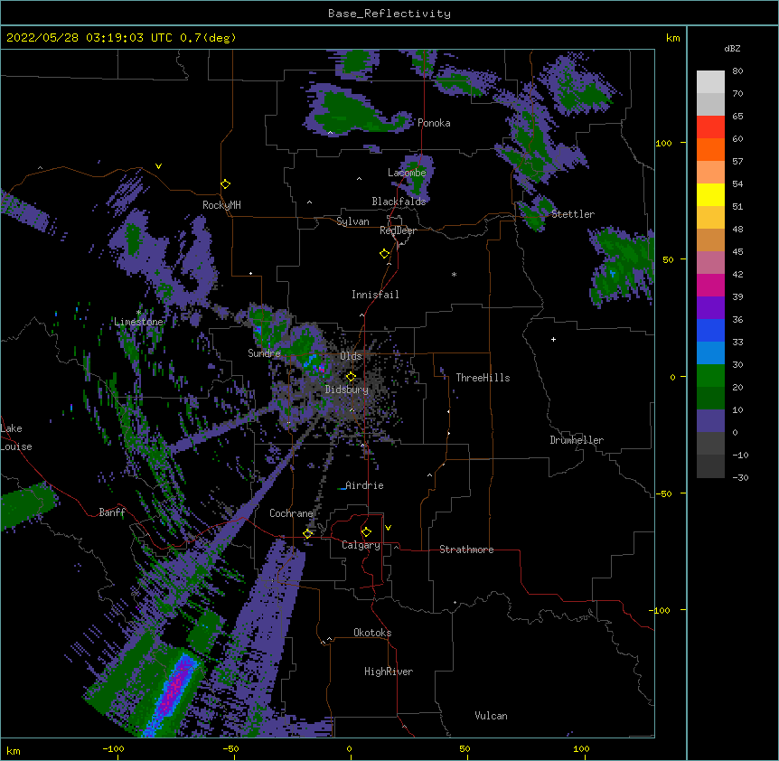Click the Didsbury town label
Viewport: 779px width, 761px height.
click(346, 390)
